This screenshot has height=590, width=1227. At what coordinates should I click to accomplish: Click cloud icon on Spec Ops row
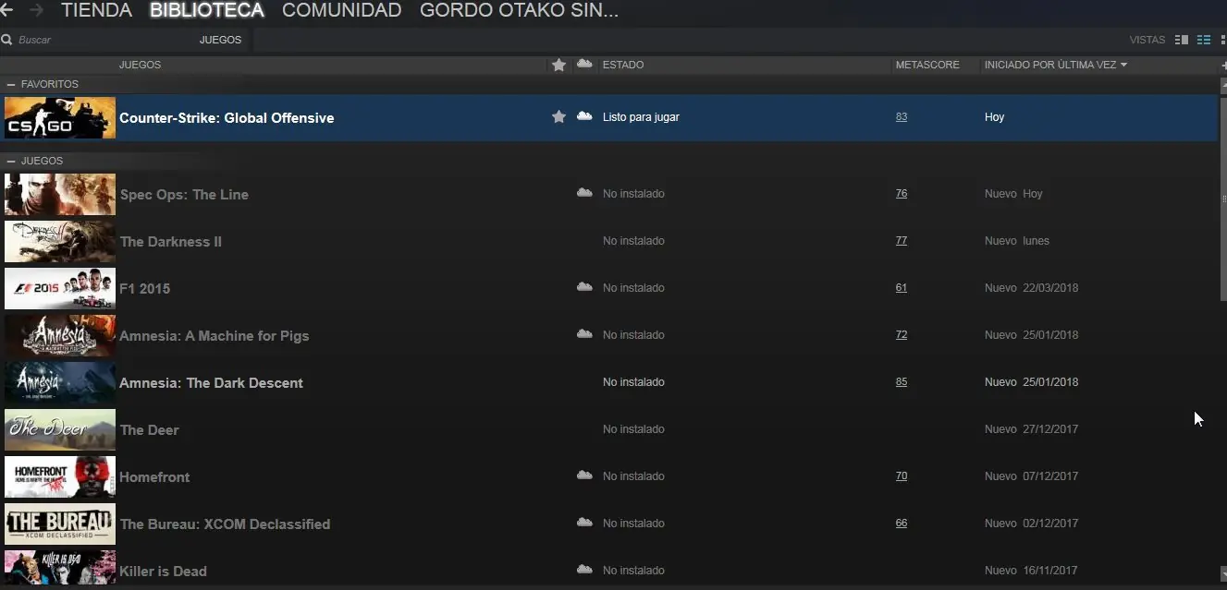(584, 193)
